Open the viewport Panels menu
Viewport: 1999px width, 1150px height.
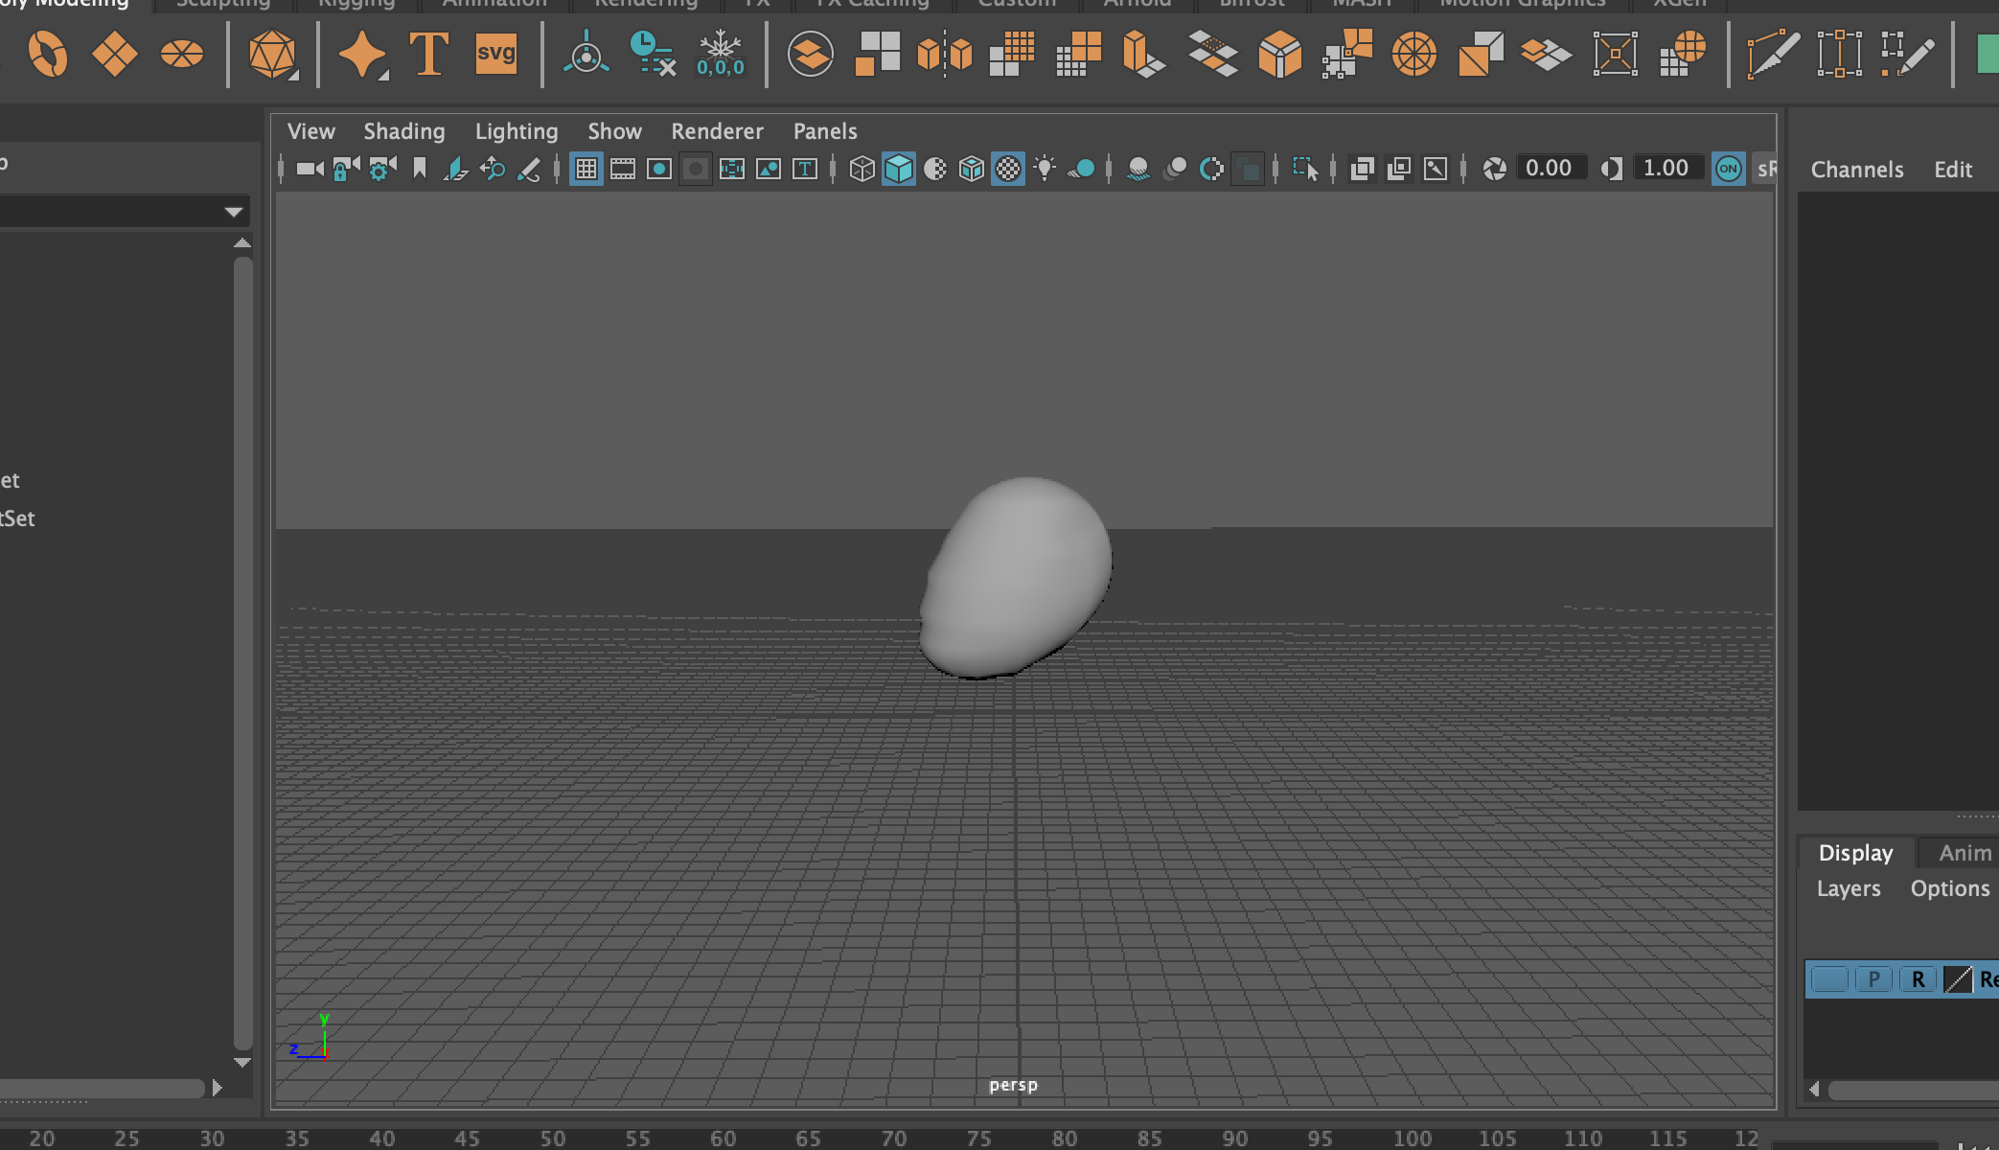coord(825,131)
